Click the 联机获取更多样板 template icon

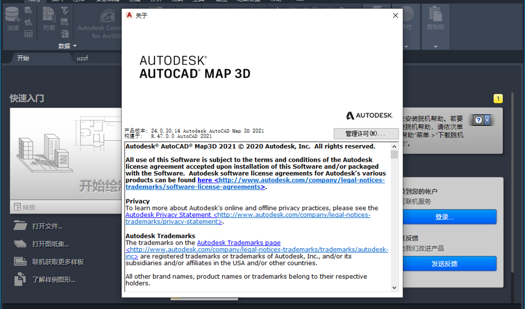click(x=20, y=261)
